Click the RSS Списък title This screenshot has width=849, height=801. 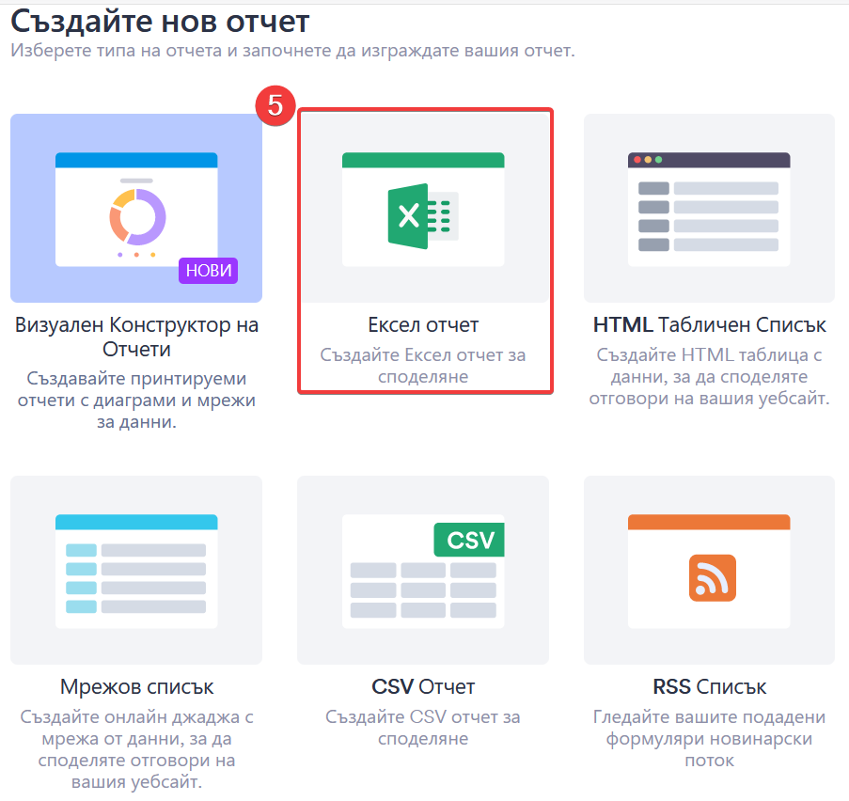coord(709,686)
